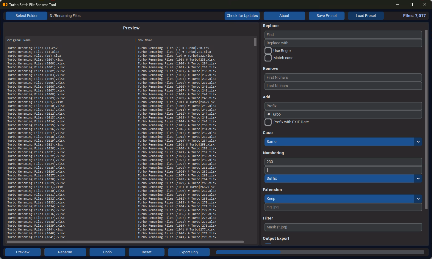Click new name ending 'Turbo|255.xlsx'

click(176, 144)
